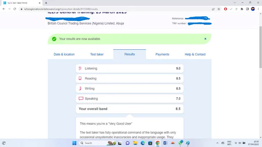This screenshot has width=262, height=147.
Task: Open WhatsApp from the taskbar
Action: tap(180, 143)
